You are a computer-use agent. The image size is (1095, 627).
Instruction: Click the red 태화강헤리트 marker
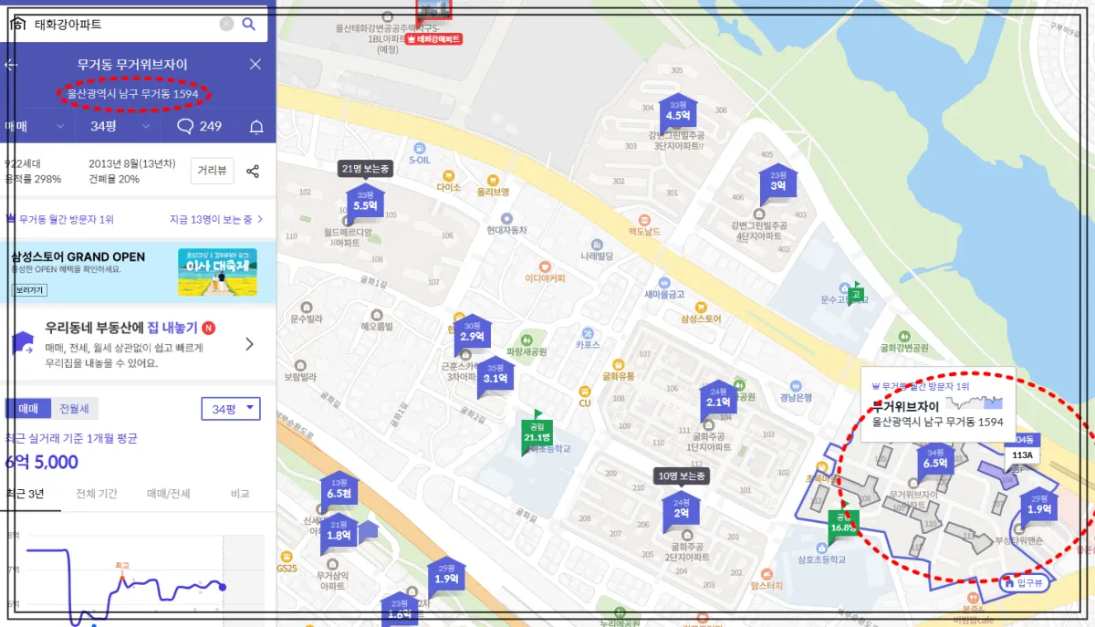434,39
